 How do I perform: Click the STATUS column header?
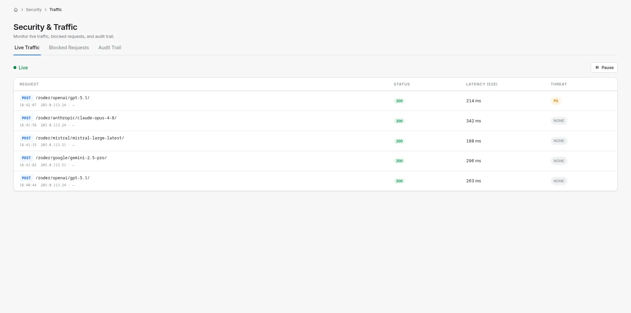[x=402, y=84]
